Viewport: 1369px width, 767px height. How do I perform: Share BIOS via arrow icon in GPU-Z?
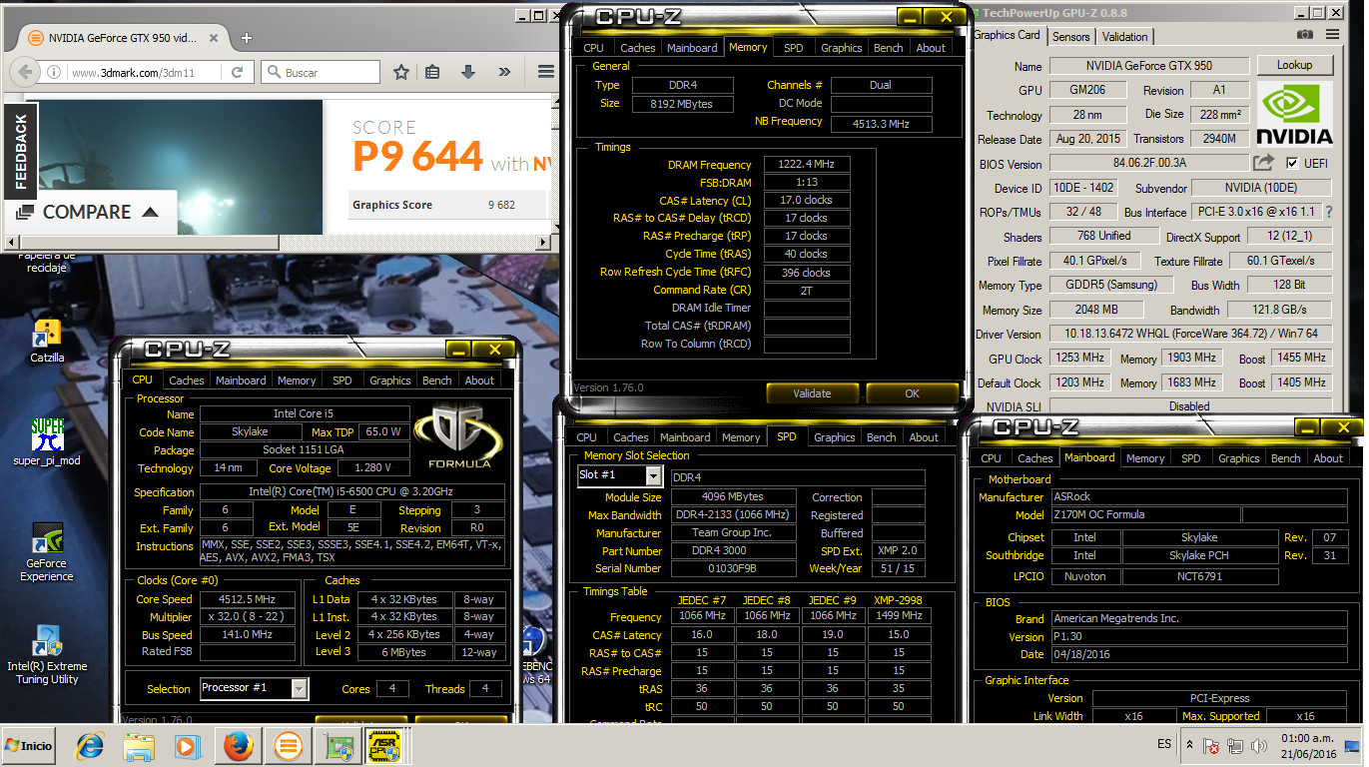point(1264,163)
